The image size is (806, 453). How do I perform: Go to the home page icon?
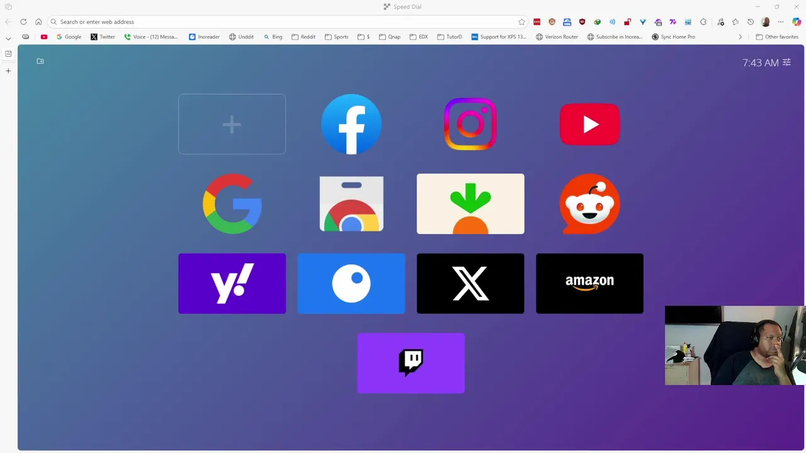[x=38, y=22]
